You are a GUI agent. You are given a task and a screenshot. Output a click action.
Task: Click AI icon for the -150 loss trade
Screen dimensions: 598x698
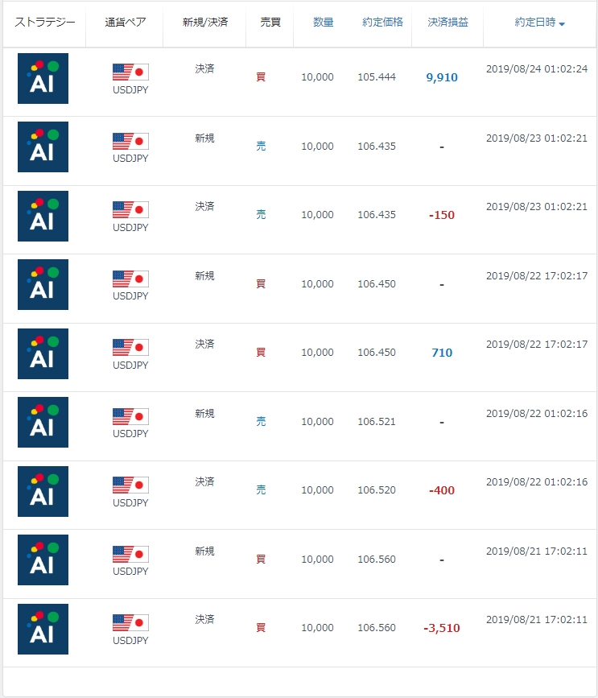(x=43, y=216)
